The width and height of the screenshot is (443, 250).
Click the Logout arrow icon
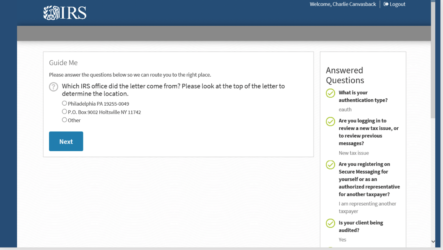tap(386, 4)
